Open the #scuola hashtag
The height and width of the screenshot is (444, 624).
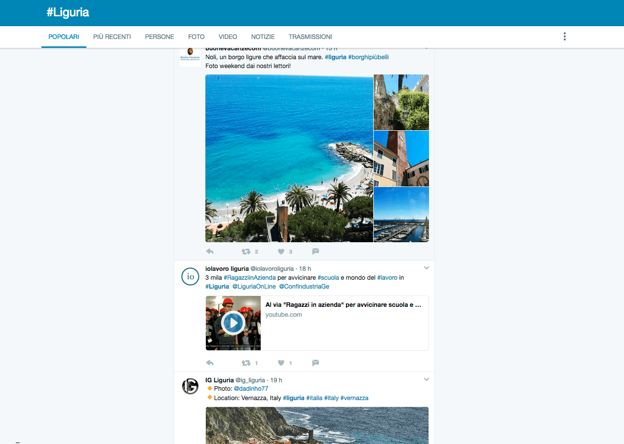pos(328,278)
